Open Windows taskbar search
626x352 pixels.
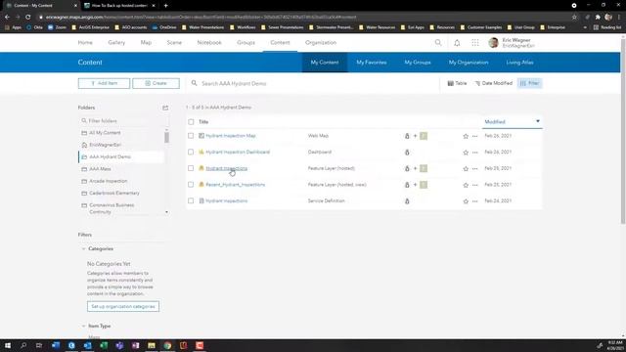tap(23, 345)
